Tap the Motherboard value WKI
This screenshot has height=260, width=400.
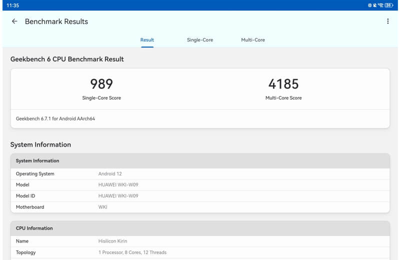(102, 207)
